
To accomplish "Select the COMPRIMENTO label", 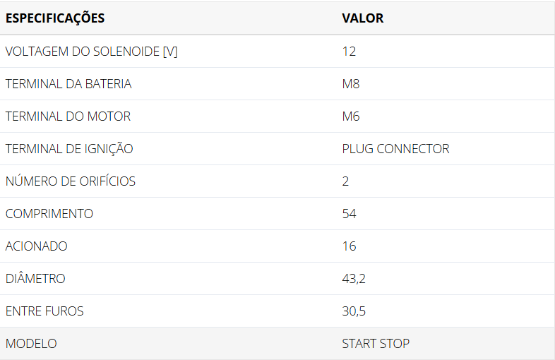I will point(49,214).
